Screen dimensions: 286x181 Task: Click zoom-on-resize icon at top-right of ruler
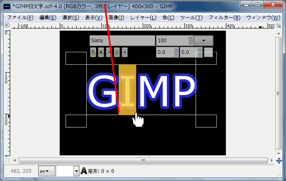click(279, 26)
